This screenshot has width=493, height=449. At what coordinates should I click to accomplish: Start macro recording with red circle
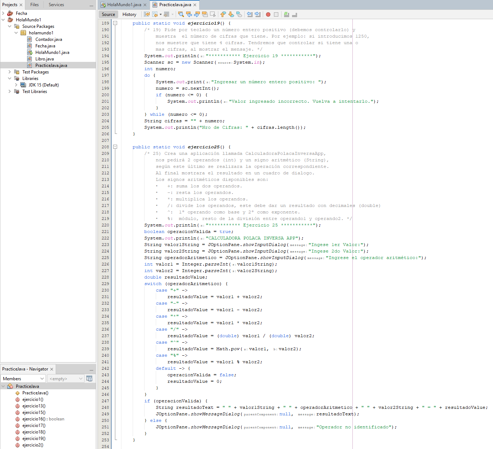point(268,14)
